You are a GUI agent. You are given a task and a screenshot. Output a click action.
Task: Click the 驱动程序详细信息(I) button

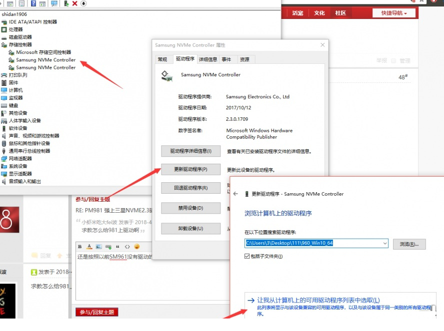coord(191,151)
